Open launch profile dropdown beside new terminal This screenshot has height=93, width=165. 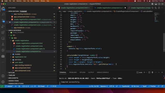coord(146,72)
